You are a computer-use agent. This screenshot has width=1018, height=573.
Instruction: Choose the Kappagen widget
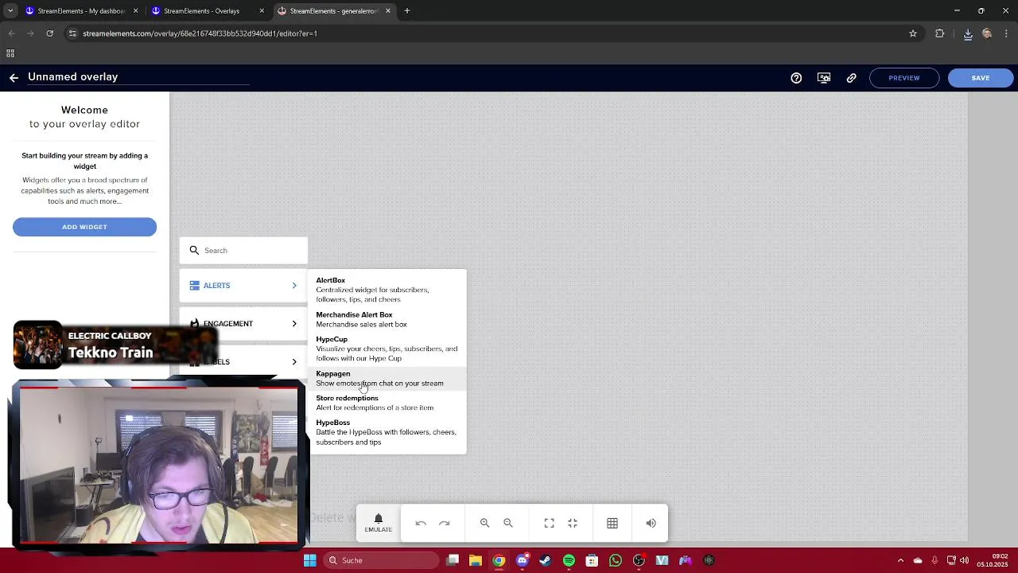[387, 378]
